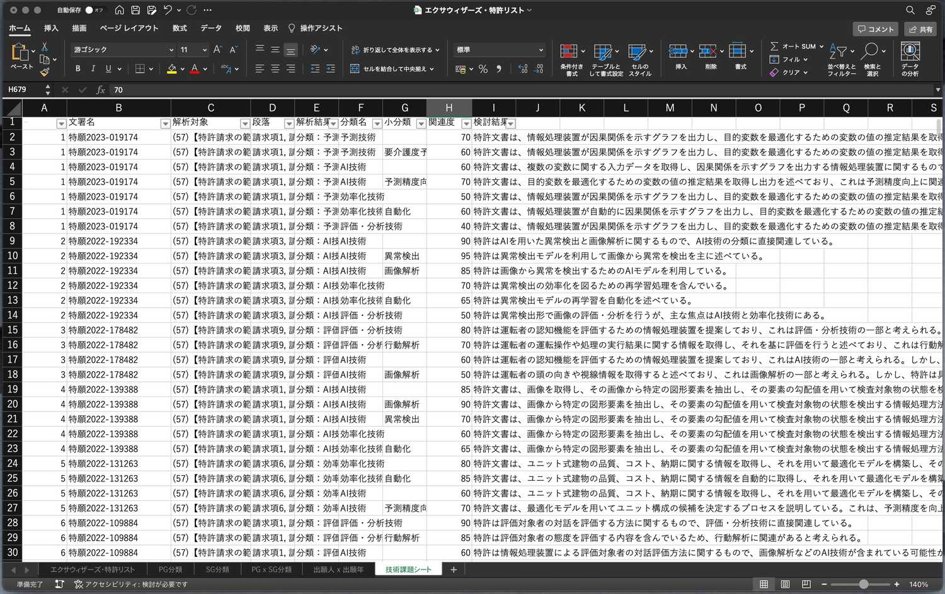Screen dimensions: 945x594
Task: Open the 表示 ribbon tab
Action: coord(270,28)
